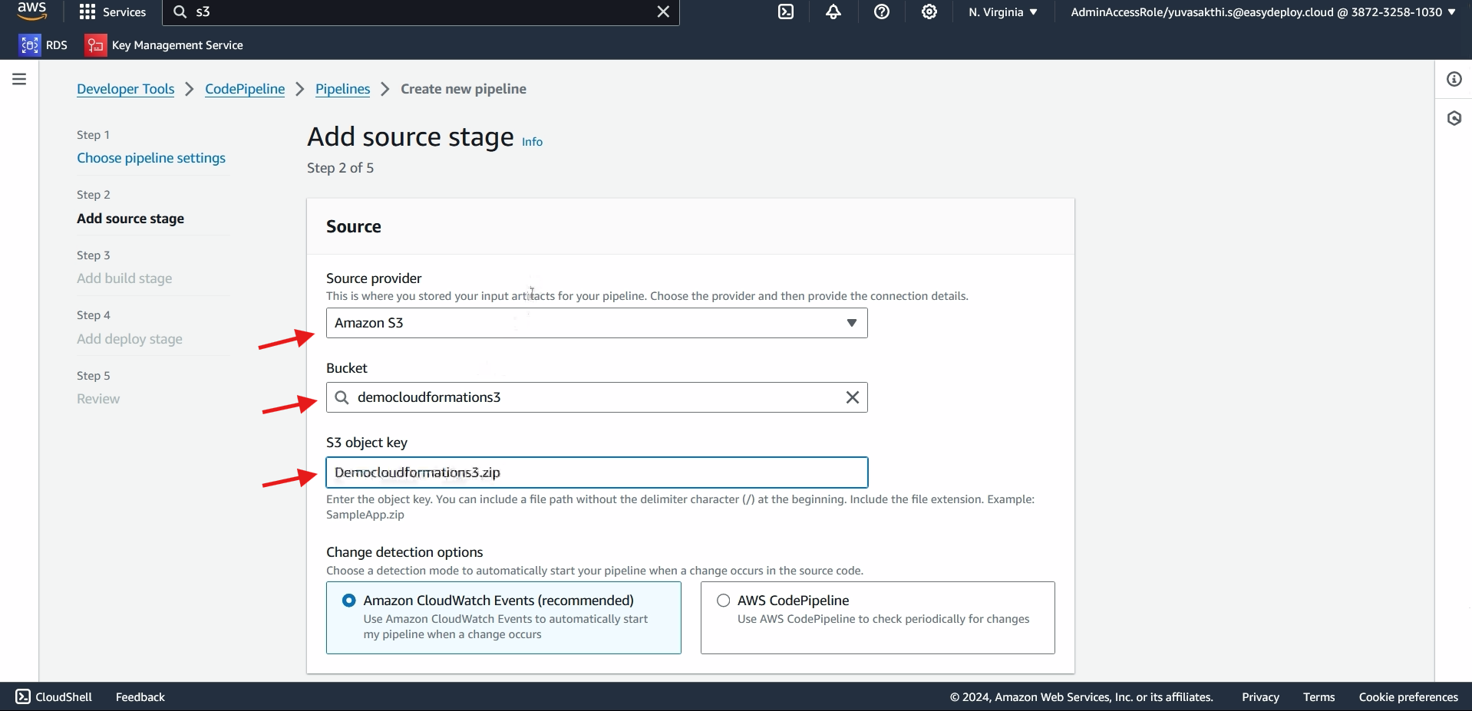1472x711 pixels.
Task: Click the AWS logo home icon
Action: (31, 11)
